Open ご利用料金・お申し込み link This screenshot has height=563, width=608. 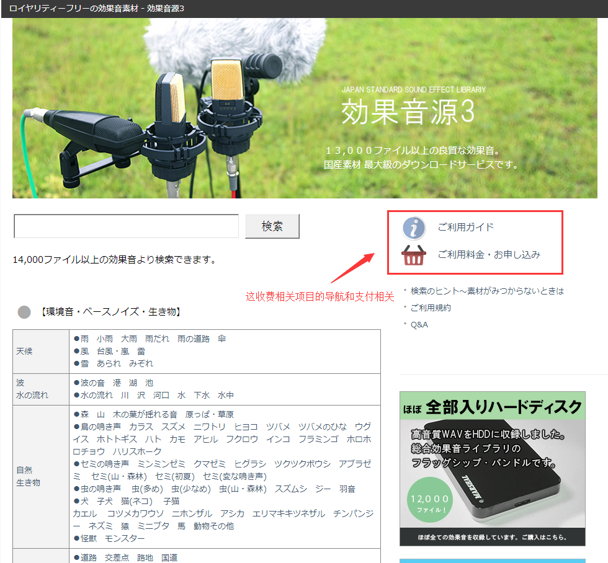[489, 255]
